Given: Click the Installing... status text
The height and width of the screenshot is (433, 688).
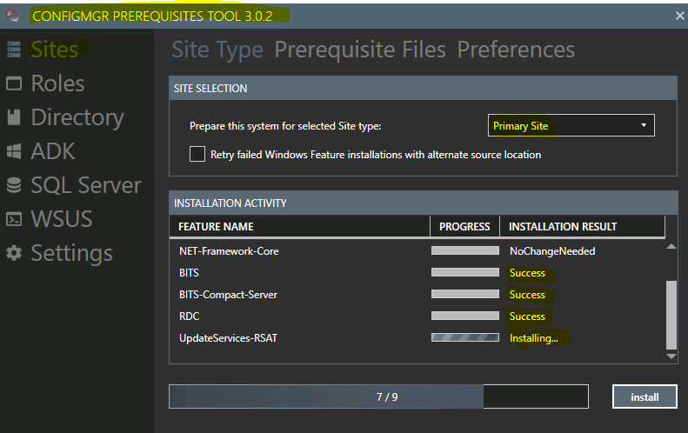Looking at the screenshot, I should 533,338.
